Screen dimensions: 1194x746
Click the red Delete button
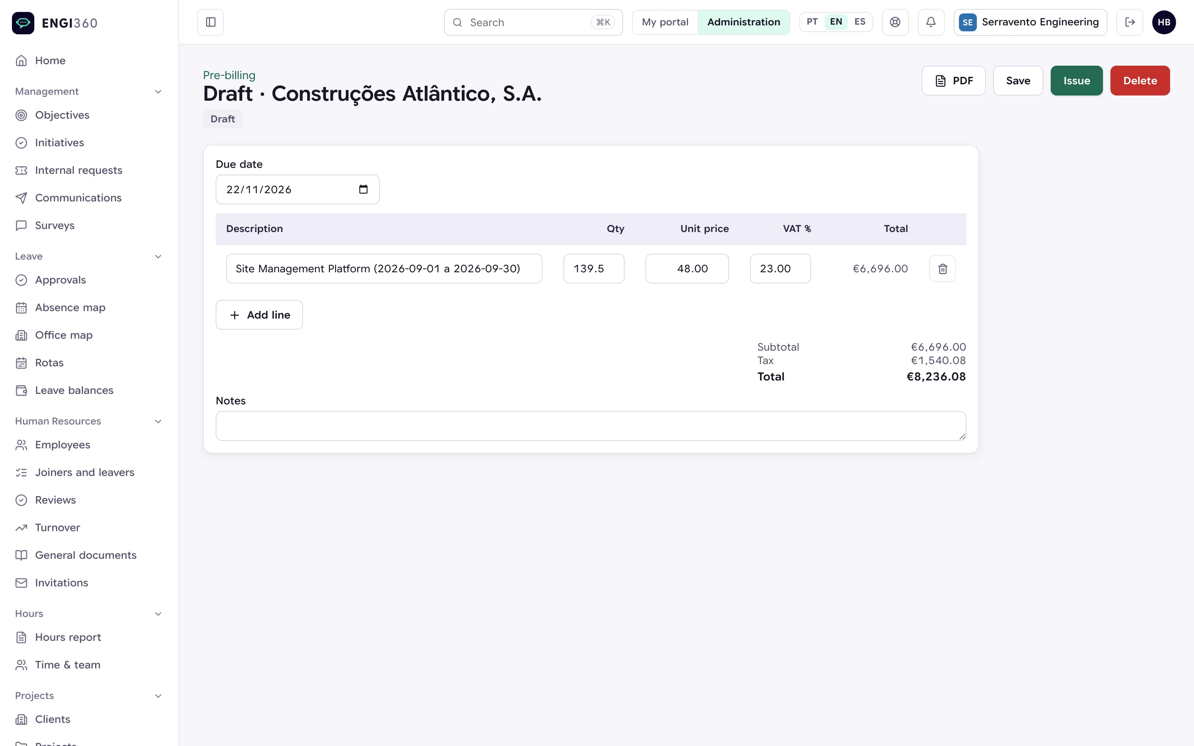(1140, 81)
